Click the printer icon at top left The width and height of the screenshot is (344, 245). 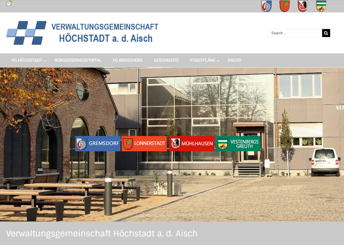click(x=9, y=3)
